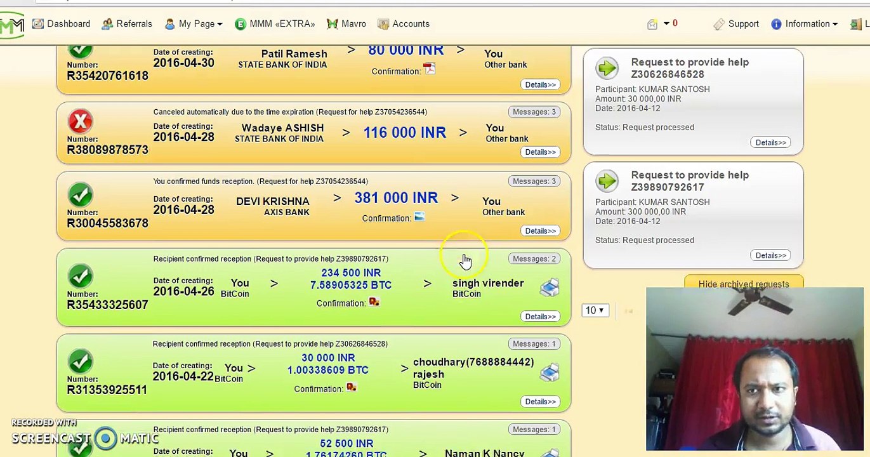Click the 381 000 INR amount
The width and height of the screenshot is (870, 457).
pyautogui.click(x=396, y=197)
